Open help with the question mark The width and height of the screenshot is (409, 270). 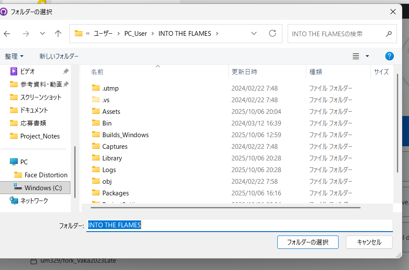click(x=389, y=56)
